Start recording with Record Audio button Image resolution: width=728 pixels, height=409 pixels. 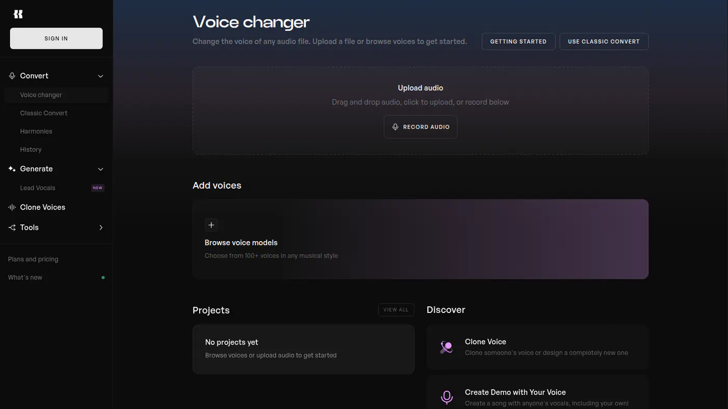[x=421, y=127]
